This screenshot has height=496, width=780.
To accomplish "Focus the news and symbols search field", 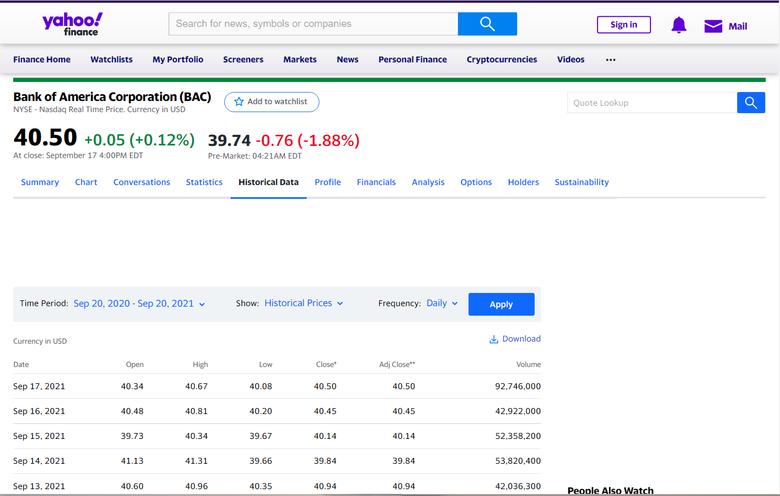I will [x=313, y=24].
